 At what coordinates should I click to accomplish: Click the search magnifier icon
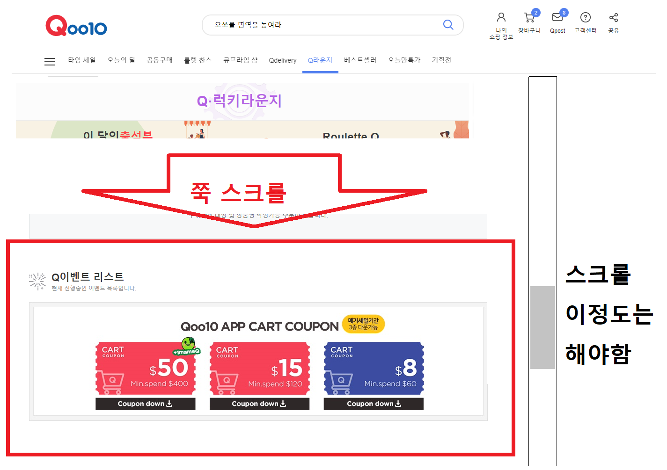(x=448, y=25)
